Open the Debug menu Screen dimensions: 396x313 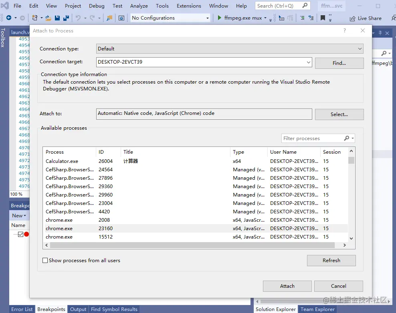[96, 6]
